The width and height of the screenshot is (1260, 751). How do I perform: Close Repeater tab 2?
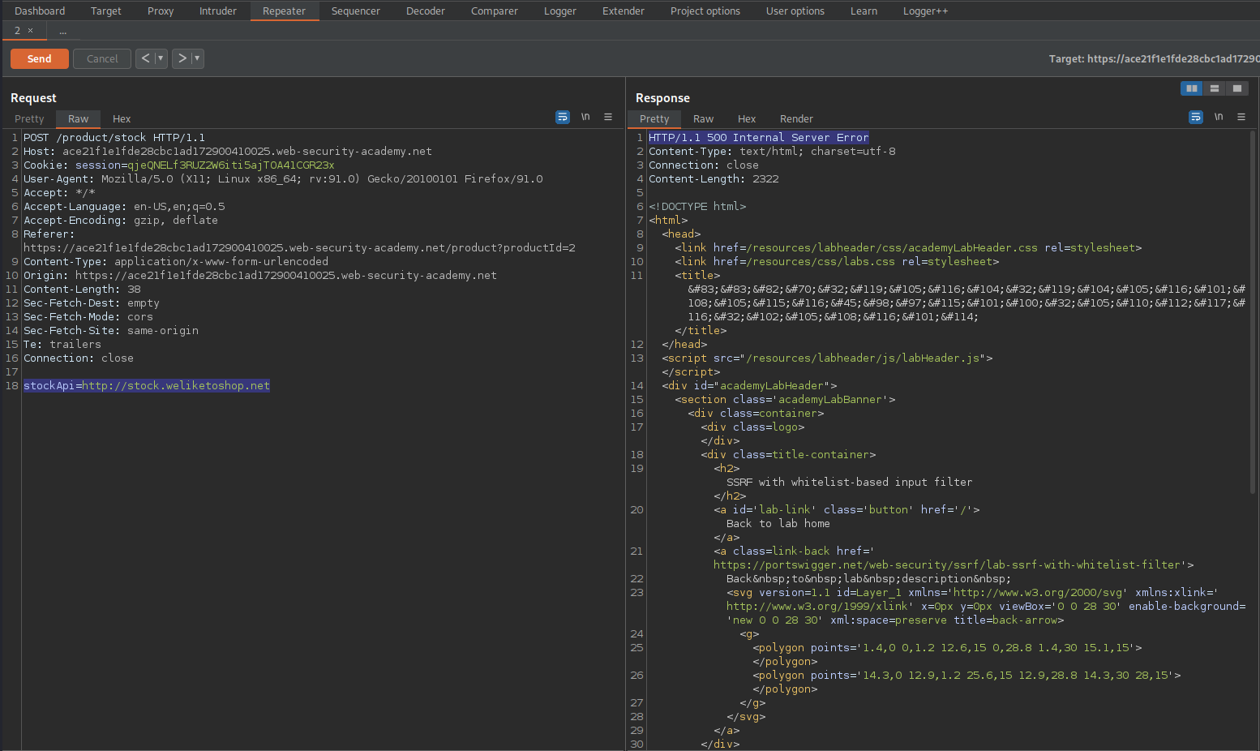tap(31, 31)
